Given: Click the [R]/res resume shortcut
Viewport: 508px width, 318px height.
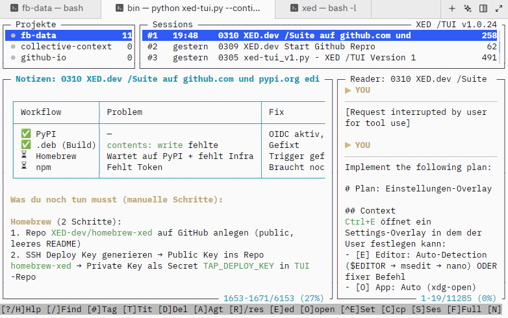Looking at the screenshot, I should click(246, 310).
